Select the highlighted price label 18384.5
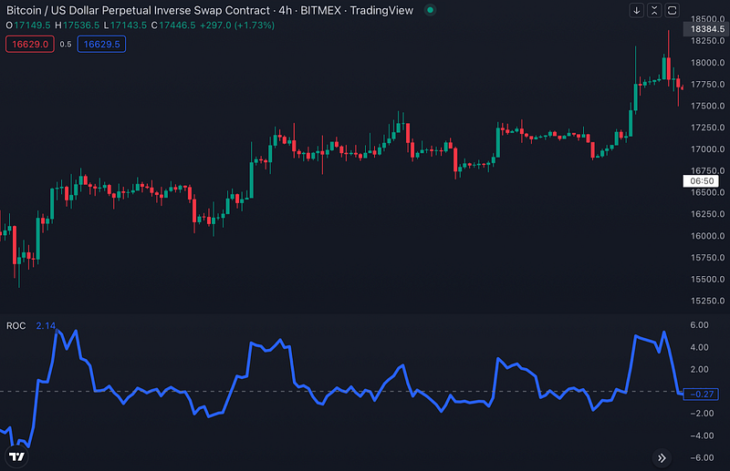730x471 pixels. [x=707, y=29]
